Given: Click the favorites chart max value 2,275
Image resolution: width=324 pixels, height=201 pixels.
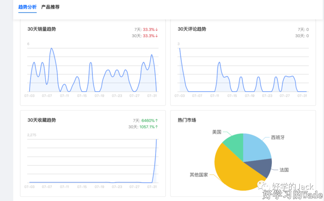Looking at the screenshot, I should pyautogui.click(x=32, y=135).
